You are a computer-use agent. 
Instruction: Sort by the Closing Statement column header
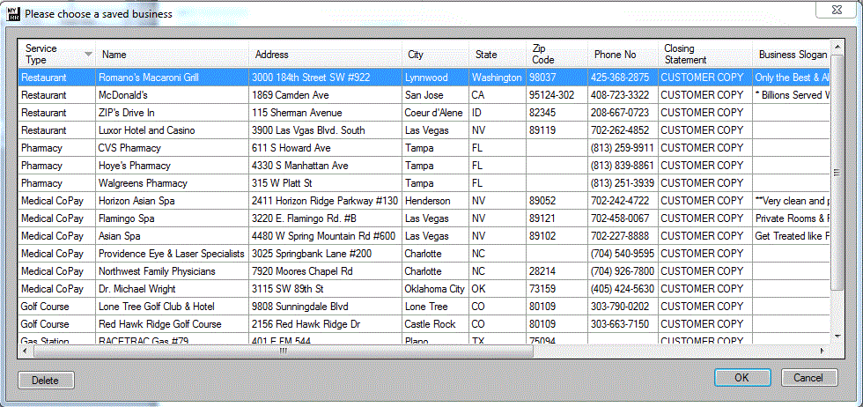[x=704, y=54]
